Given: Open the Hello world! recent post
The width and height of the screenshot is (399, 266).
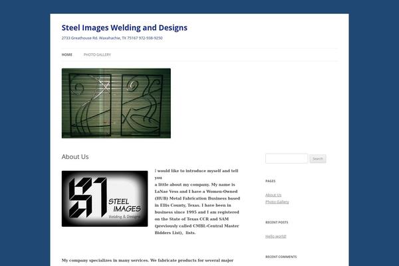Looking at the screenshot, I should (x=276, y=237).
